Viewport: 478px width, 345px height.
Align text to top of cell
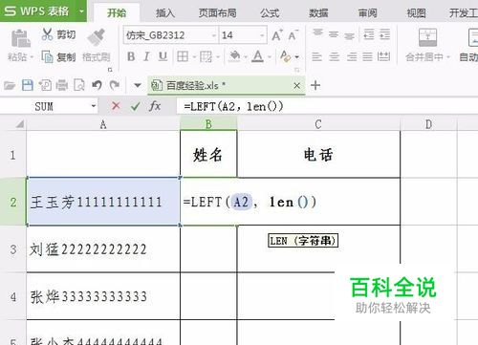click(x=317, y=32)
